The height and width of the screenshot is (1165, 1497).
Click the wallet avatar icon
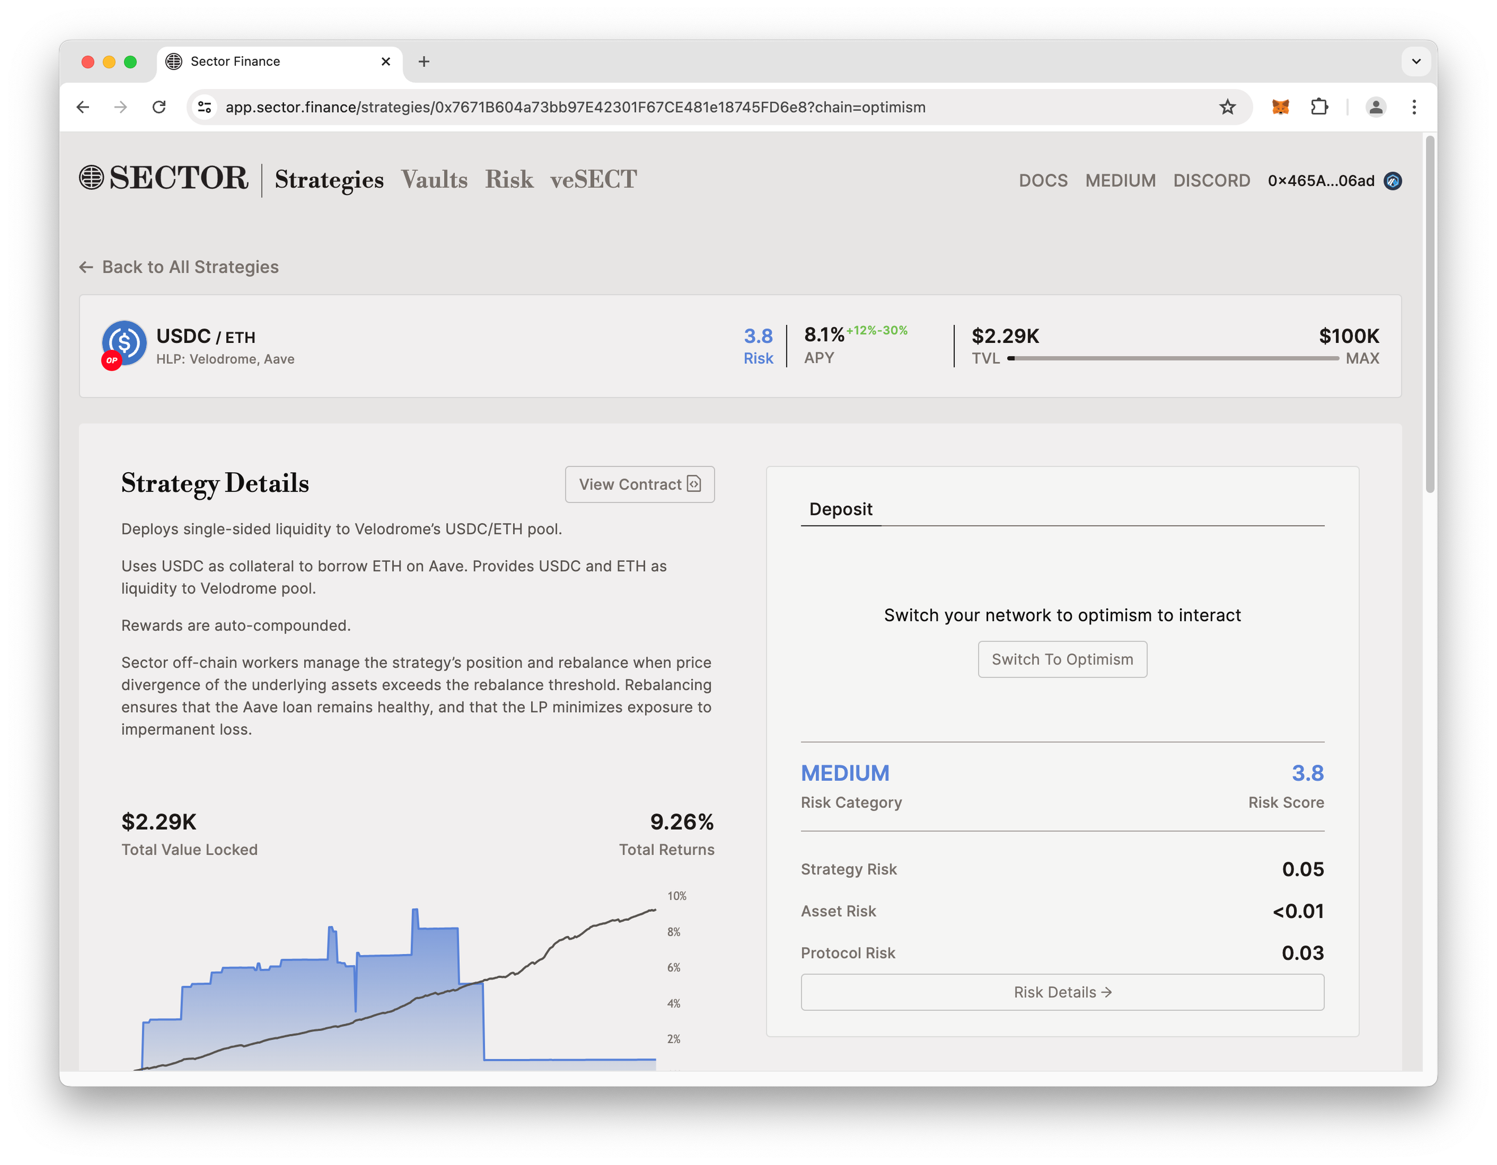click(x=1392, y=181)
